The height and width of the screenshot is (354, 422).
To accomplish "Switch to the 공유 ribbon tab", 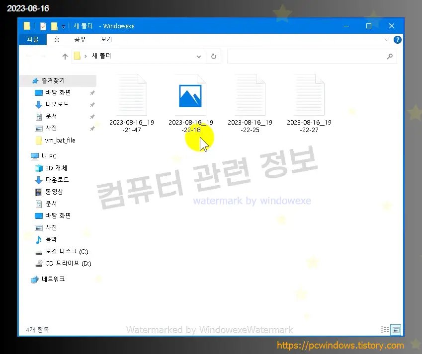I will tap(80, 40).
